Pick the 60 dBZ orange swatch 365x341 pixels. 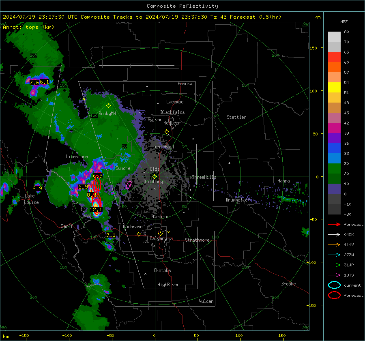pos(334,67)
